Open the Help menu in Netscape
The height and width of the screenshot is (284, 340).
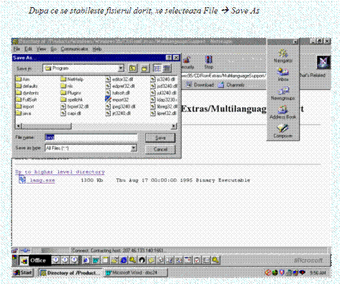coord(97,49)
